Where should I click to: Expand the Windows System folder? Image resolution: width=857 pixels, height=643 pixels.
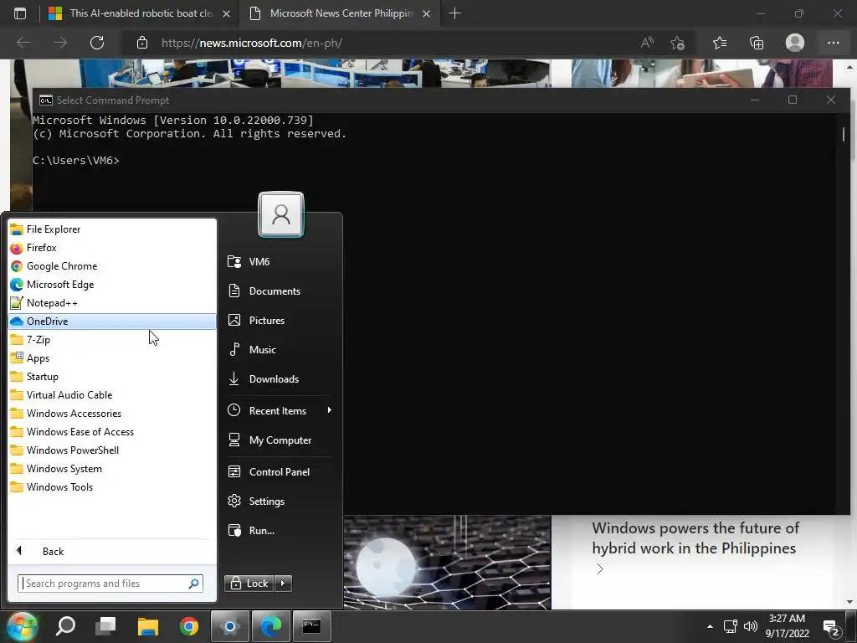[112, 469]
